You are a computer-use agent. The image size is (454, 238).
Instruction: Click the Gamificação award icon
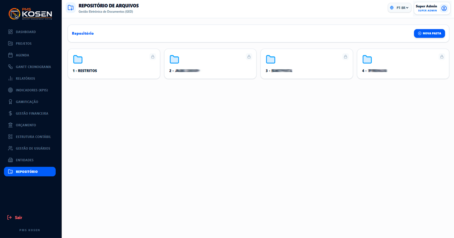click(10, 102)
